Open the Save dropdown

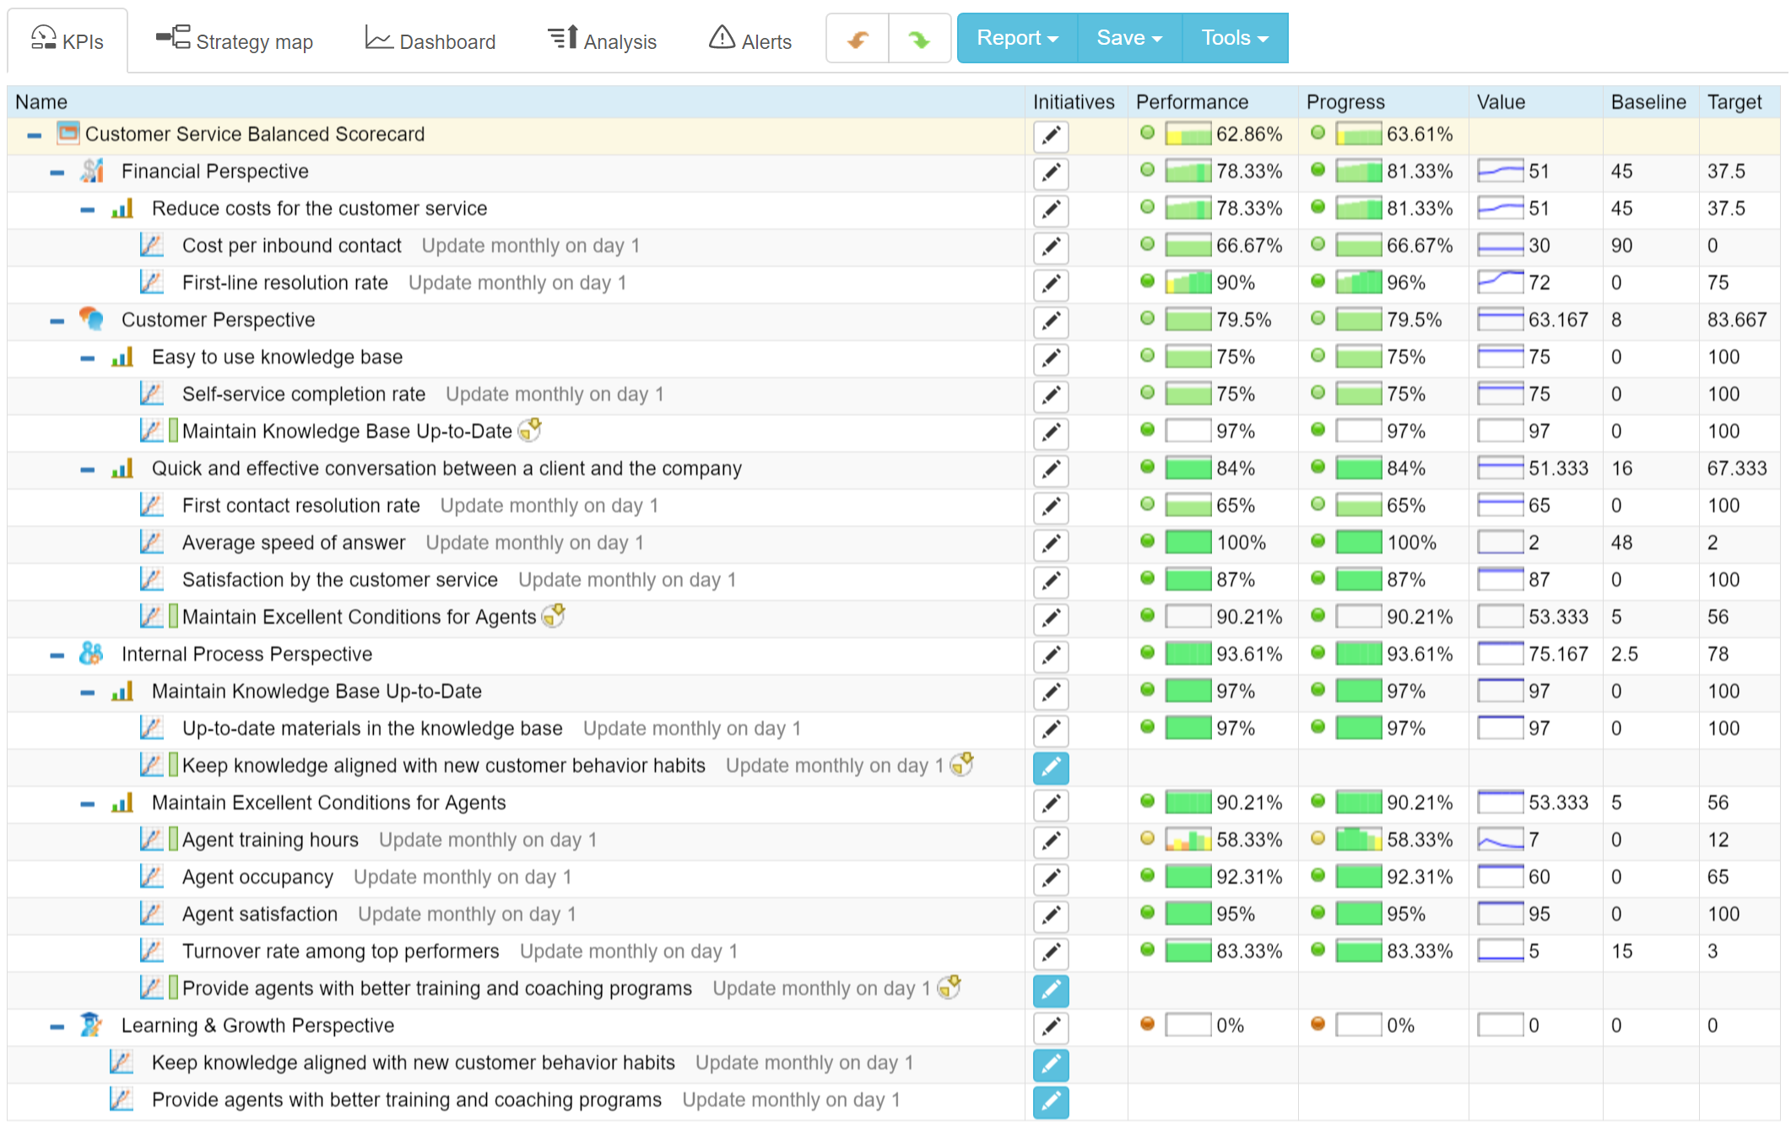coord(1128,37)
